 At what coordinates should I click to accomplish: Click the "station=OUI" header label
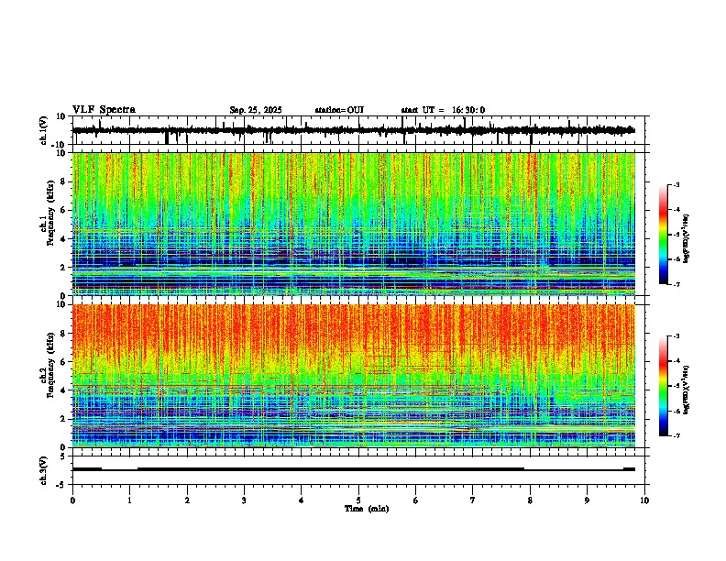pos(339,110)
